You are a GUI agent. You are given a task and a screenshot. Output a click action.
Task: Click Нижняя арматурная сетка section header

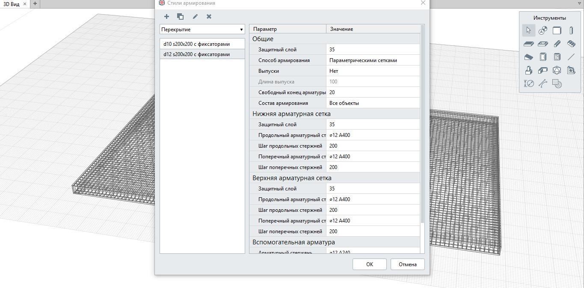point(335,114)
